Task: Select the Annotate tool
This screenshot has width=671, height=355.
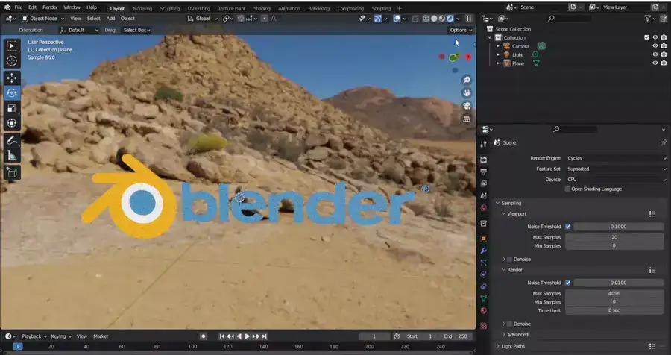Action: point(12,140)
